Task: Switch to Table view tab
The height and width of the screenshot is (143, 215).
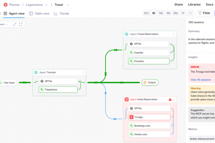Action: pyautogui.click(x=39, y=14)
